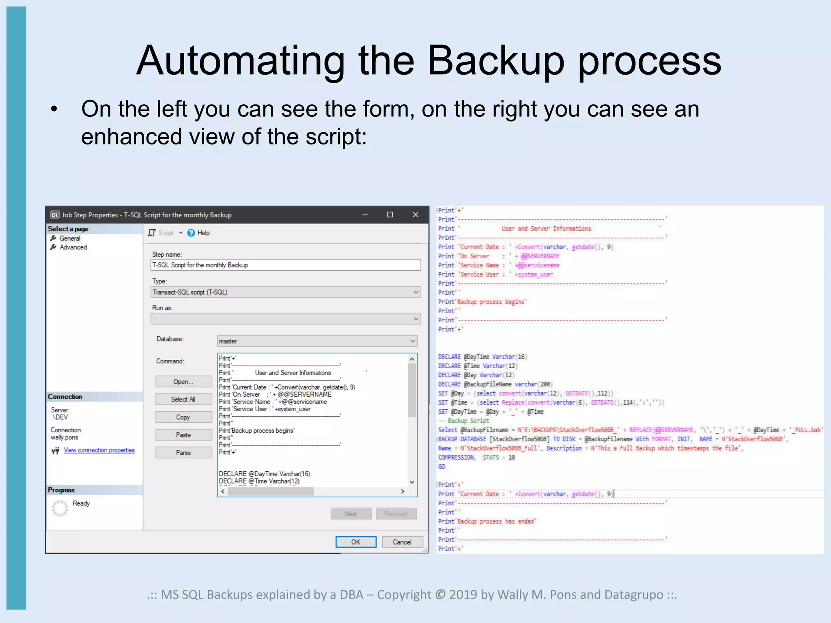Click 'COMPRESSION, STATS = 10' line in script
The image size is (831, 623).
coord(476,458)
